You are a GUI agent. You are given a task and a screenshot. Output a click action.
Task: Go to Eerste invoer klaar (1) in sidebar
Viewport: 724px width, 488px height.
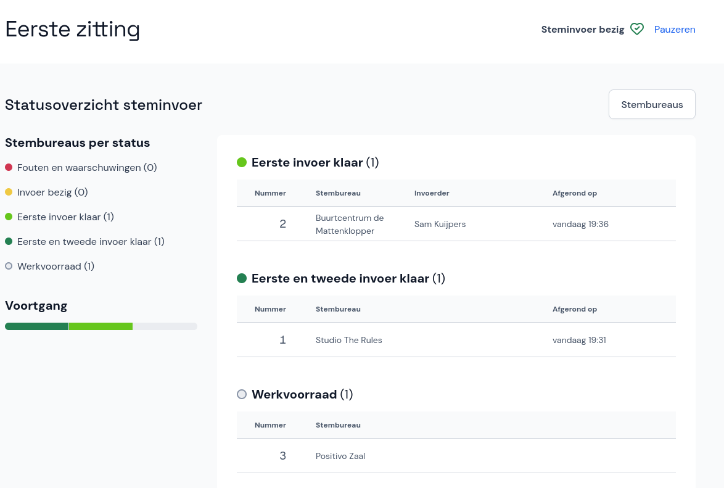point(65,217)
